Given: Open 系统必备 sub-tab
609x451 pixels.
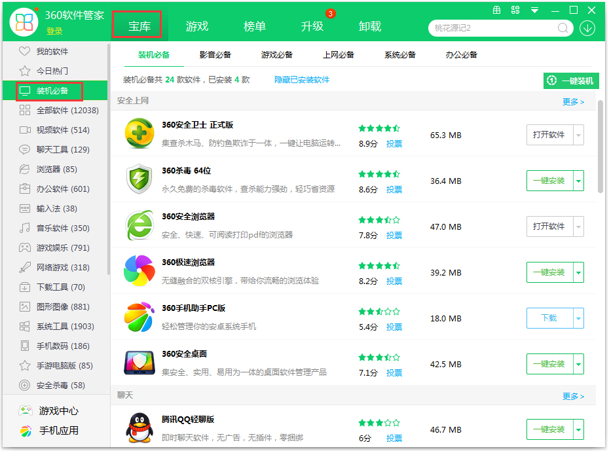Looking at the screenshot, I should 400,55.
